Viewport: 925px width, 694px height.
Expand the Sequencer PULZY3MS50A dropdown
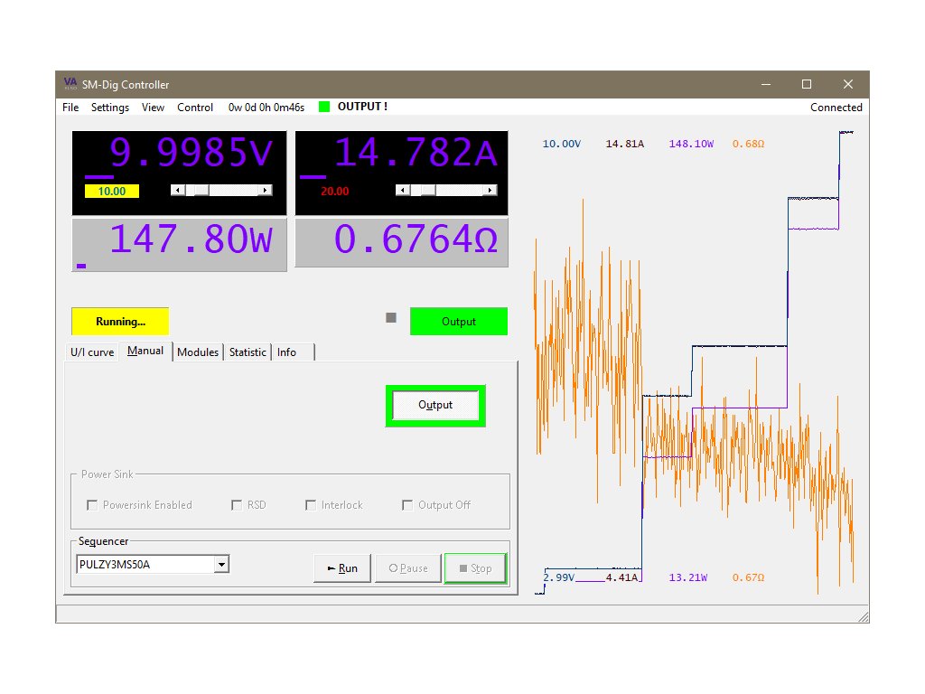[221, 565]
